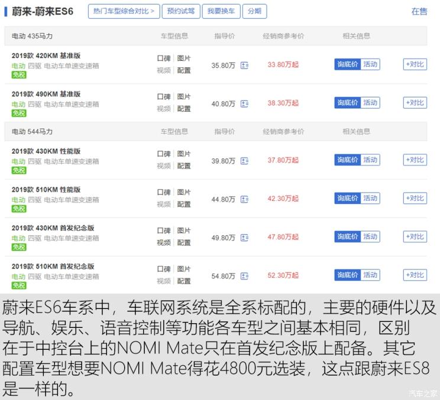Click calculator icon next to 39.80万
This screenshot has width=440, height=400.
[x=244, y=161]
